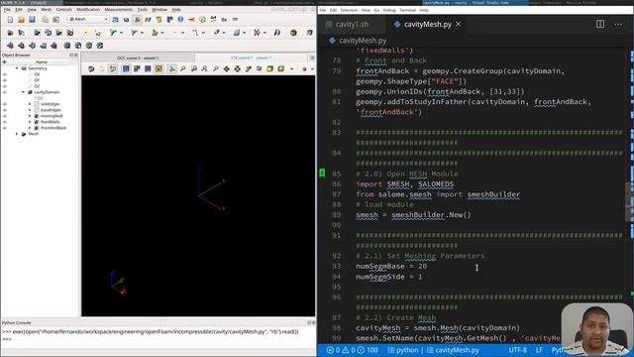The height and width of the screenshot is (357, 634).
Task: Open the SALOME File menu
Action: tap(7, 9)
